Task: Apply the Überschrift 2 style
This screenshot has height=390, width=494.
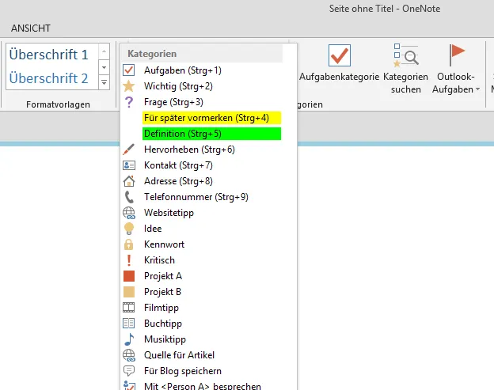Action: pyautogui.click(x=49, y=78)
